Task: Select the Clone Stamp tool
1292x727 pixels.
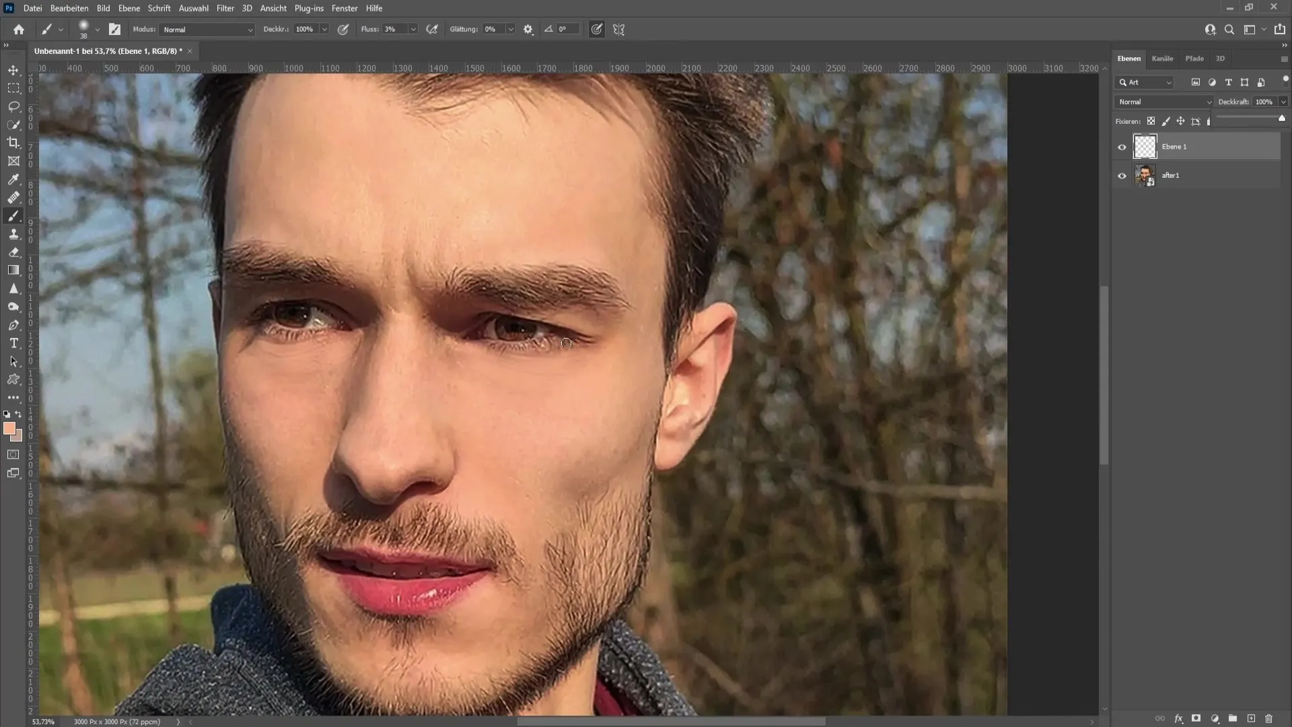Action: tap(13, 234)
